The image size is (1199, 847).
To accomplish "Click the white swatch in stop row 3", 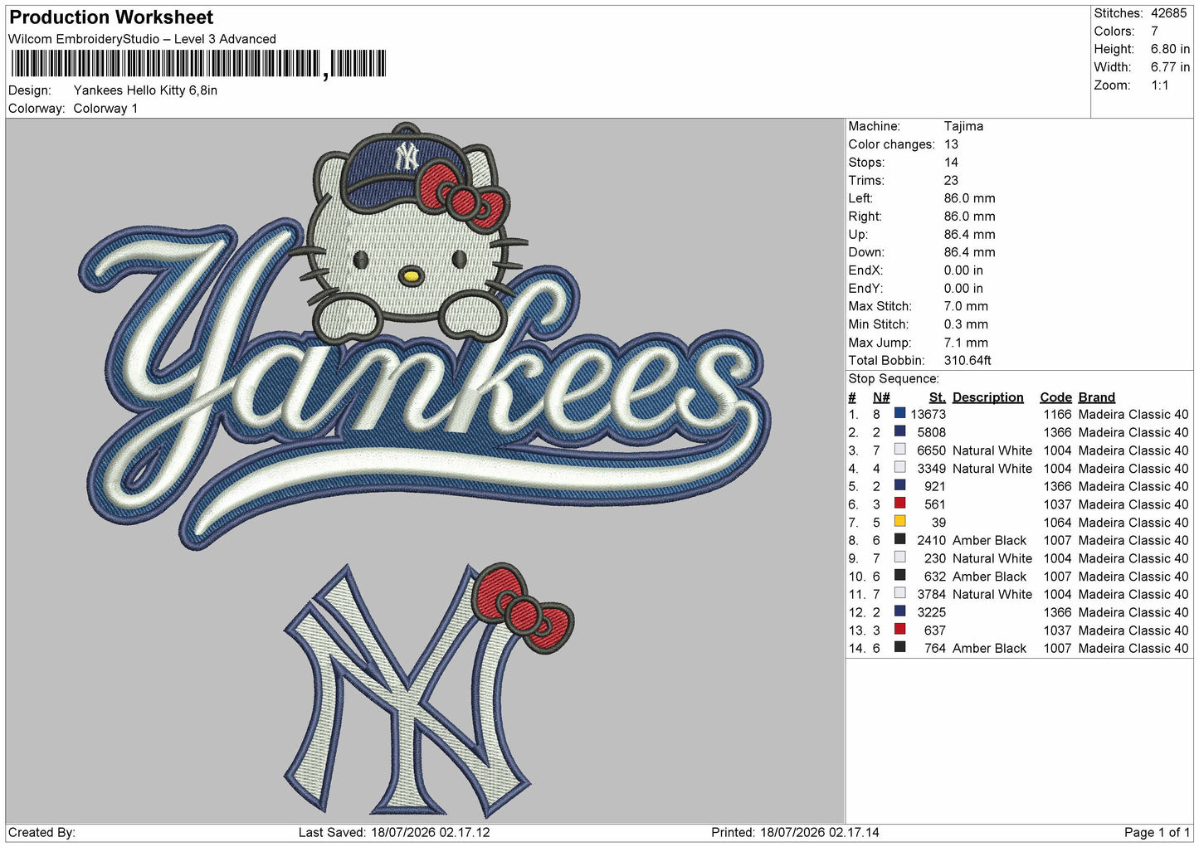I will click(x=899, y=449).
